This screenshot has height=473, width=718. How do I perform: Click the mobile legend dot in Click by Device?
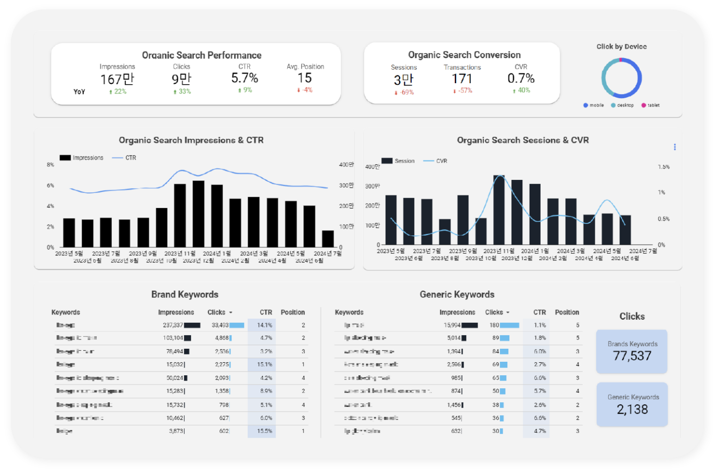click(x=586, y=105)
